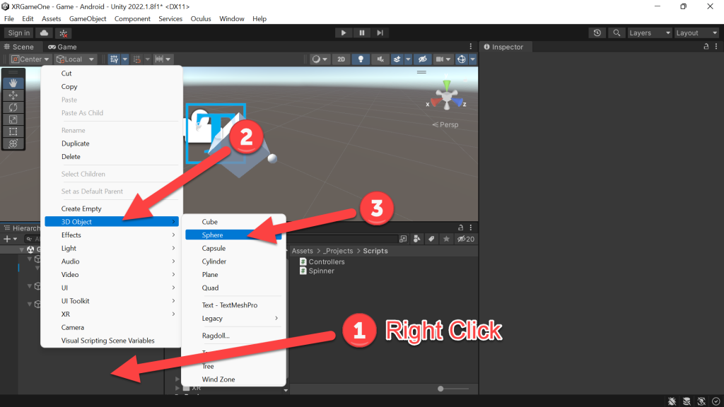Screen dimensions: 724x407
Task: Open the cloud services icon
Action: point(45,33)
